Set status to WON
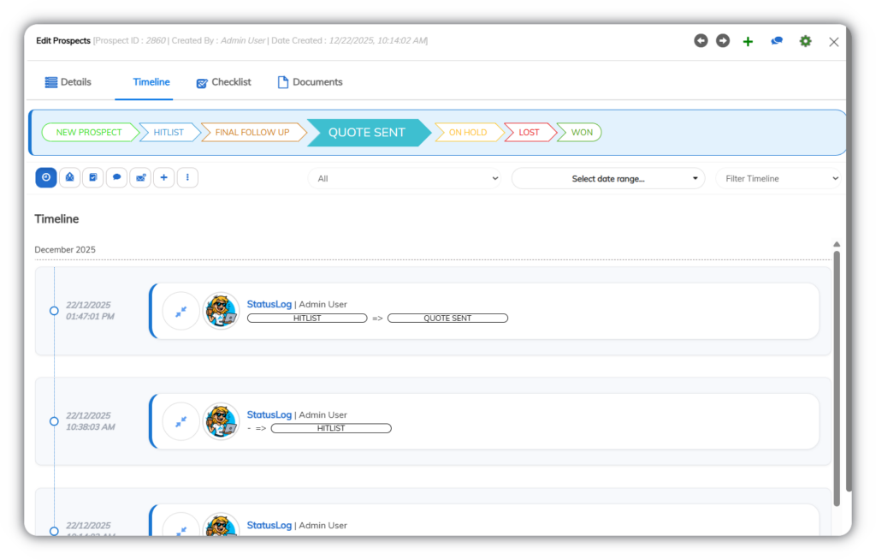This screenshot has height=560, width=876. pos(581,133)
